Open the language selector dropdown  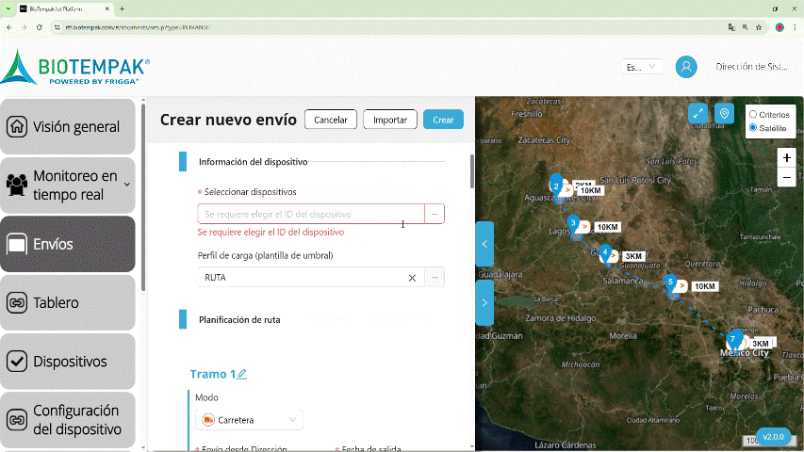click(642, 67)
